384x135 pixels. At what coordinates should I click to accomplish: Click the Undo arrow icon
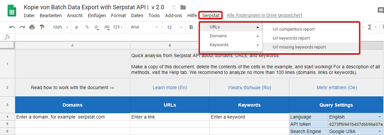coord(12,27)
